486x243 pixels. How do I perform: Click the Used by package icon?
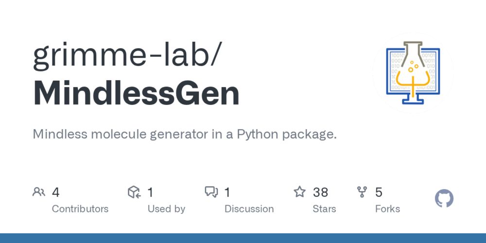click(x=134, y=192)
